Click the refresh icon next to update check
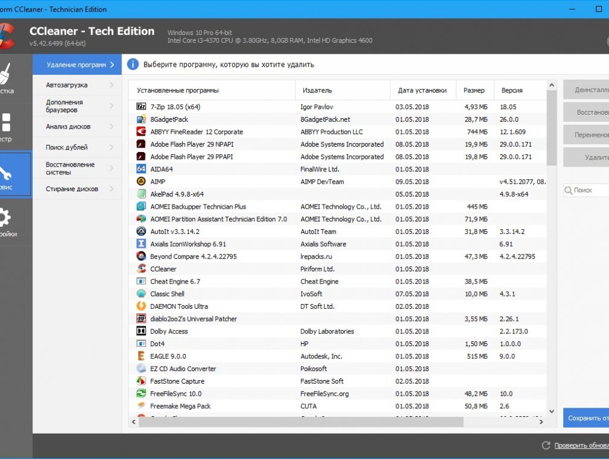Viewport: 609px width, 459px height. (x=546, y=445)
